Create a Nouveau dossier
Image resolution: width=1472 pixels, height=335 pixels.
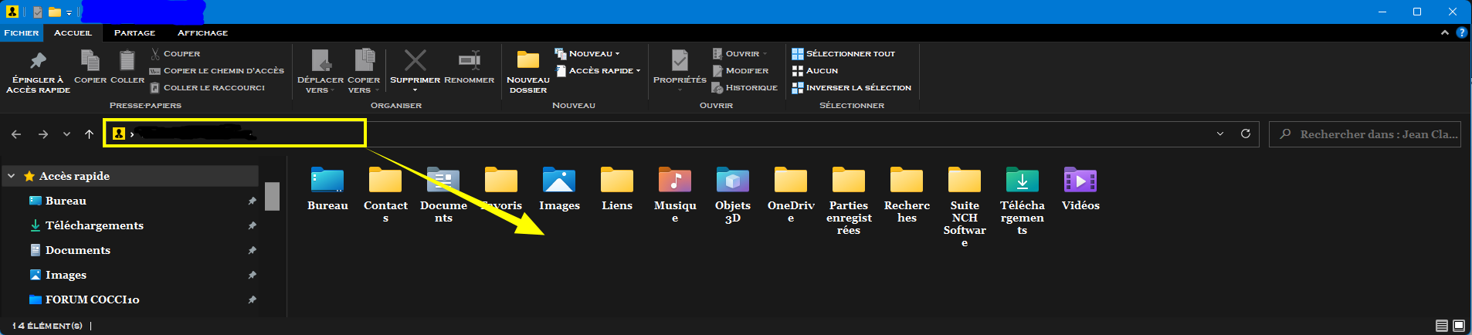pyautogui.click(x=528, y=72)
